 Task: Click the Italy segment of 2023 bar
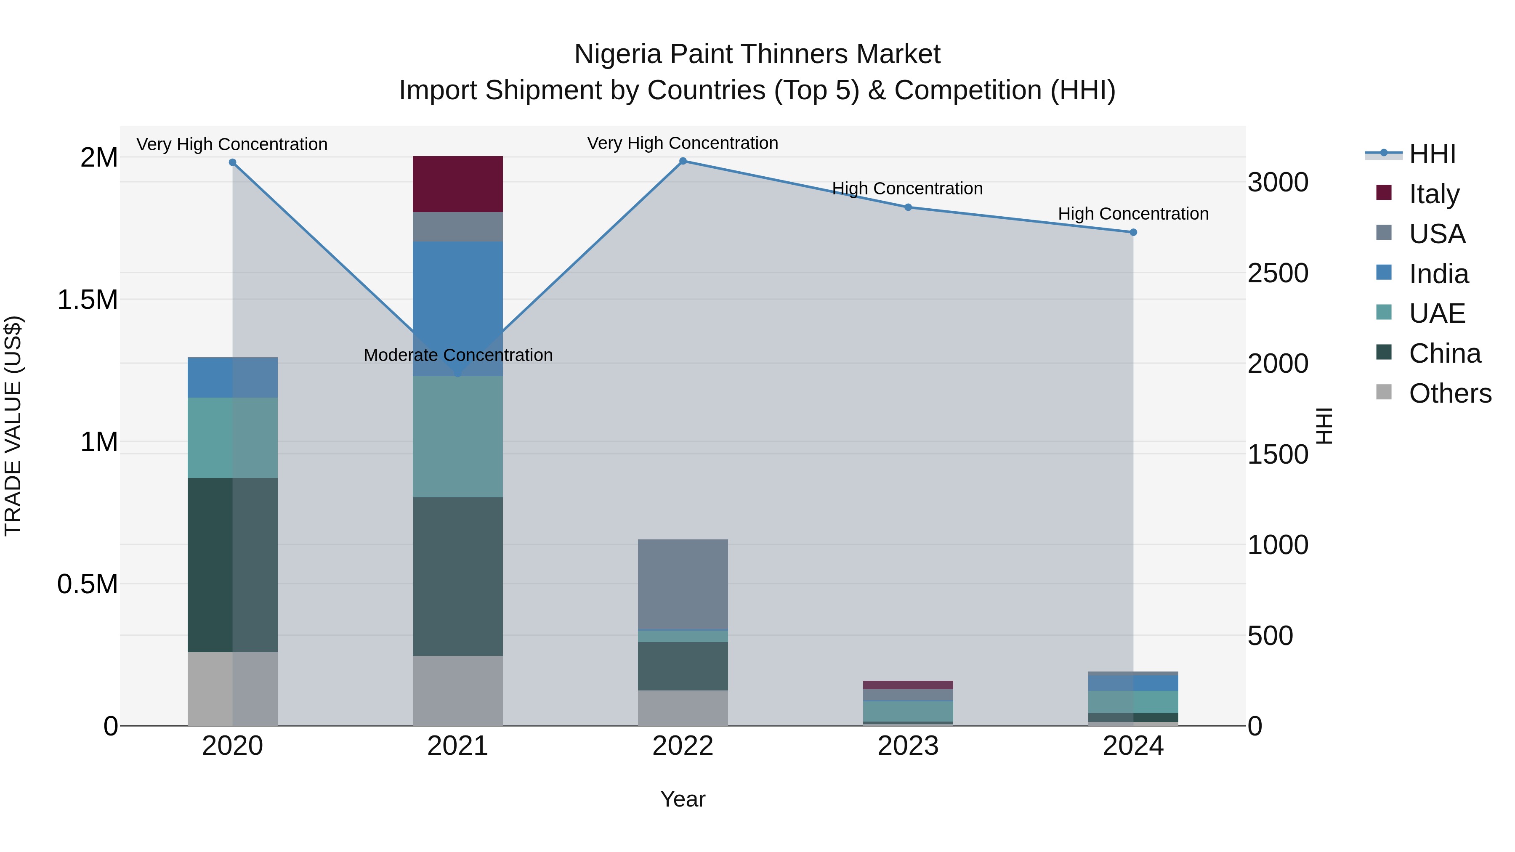[x=908, y=685]
